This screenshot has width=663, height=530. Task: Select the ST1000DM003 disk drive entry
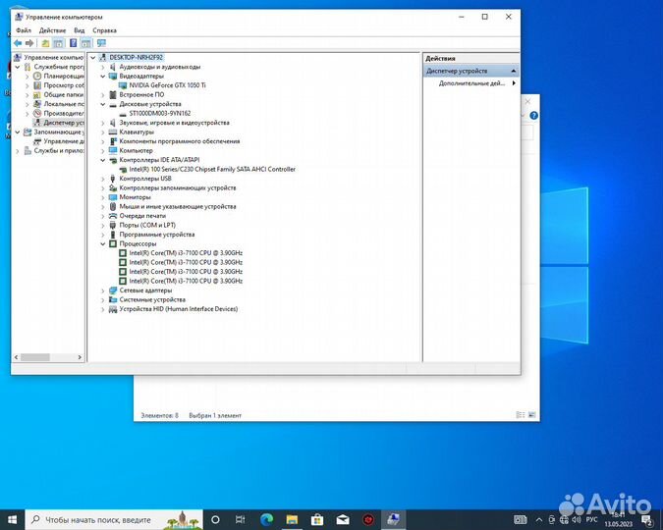159,114
